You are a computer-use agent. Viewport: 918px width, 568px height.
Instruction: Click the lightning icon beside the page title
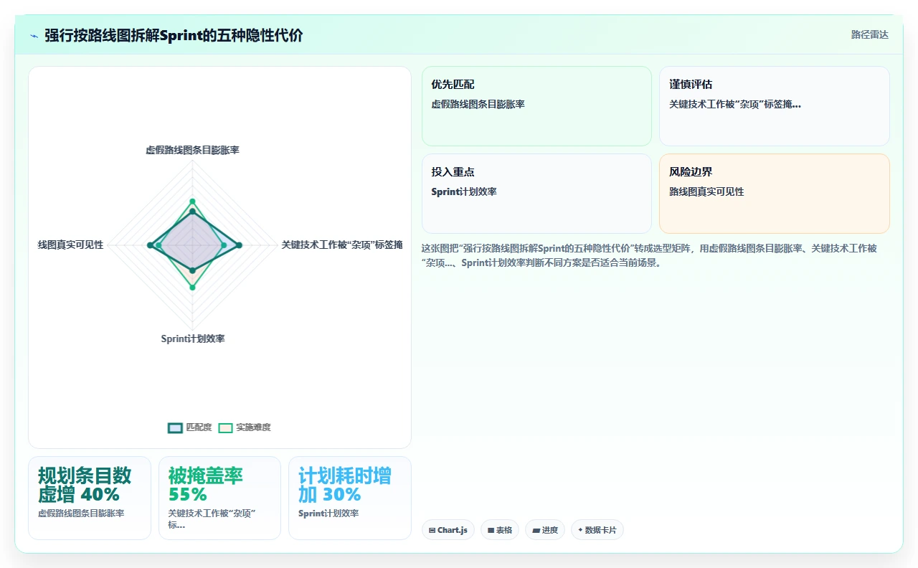(34, 35)
